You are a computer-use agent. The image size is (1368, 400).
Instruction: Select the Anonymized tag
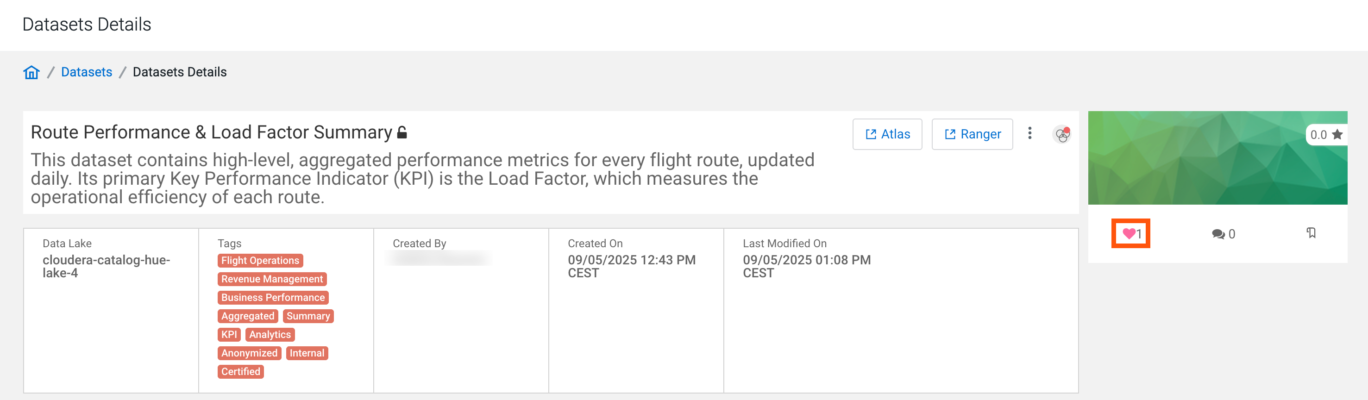(x=249, y=353)
